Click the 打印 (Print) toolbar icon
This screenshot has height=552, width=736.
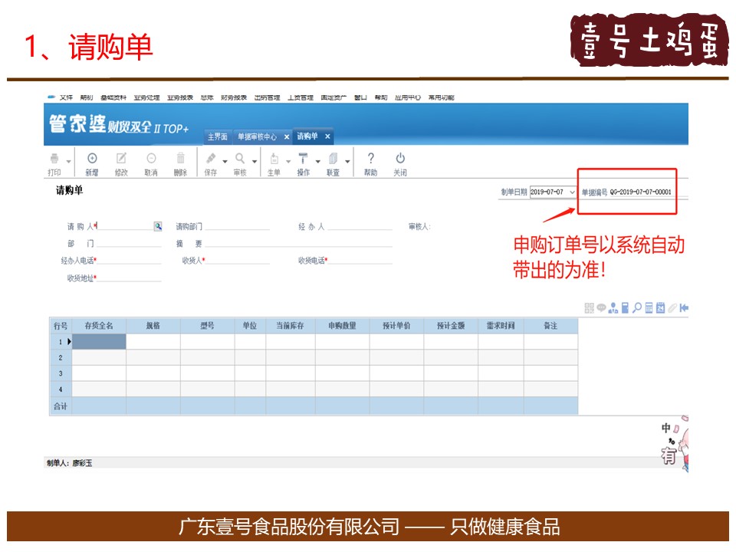[54, 159]
